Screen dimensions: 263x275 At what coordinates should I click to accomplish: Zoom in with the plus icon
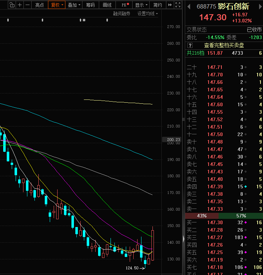(x=20, y=5)
